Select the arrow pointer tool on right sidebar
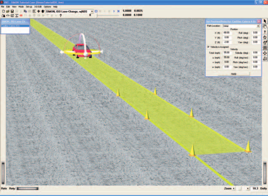 coord(265,21)
